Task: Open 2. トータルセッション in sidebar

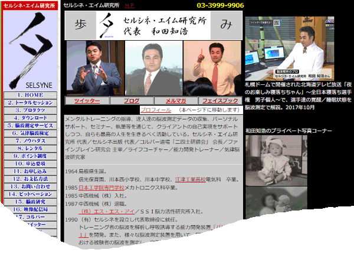Action: coord(30,103)
